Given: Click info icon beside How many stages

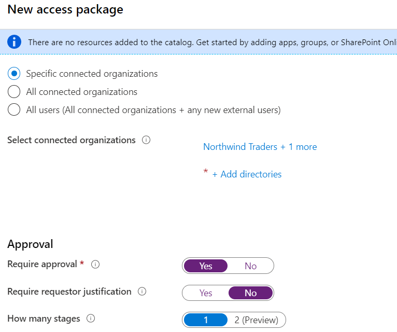Looking at the screenshot, I should click(x=91, y=319).
